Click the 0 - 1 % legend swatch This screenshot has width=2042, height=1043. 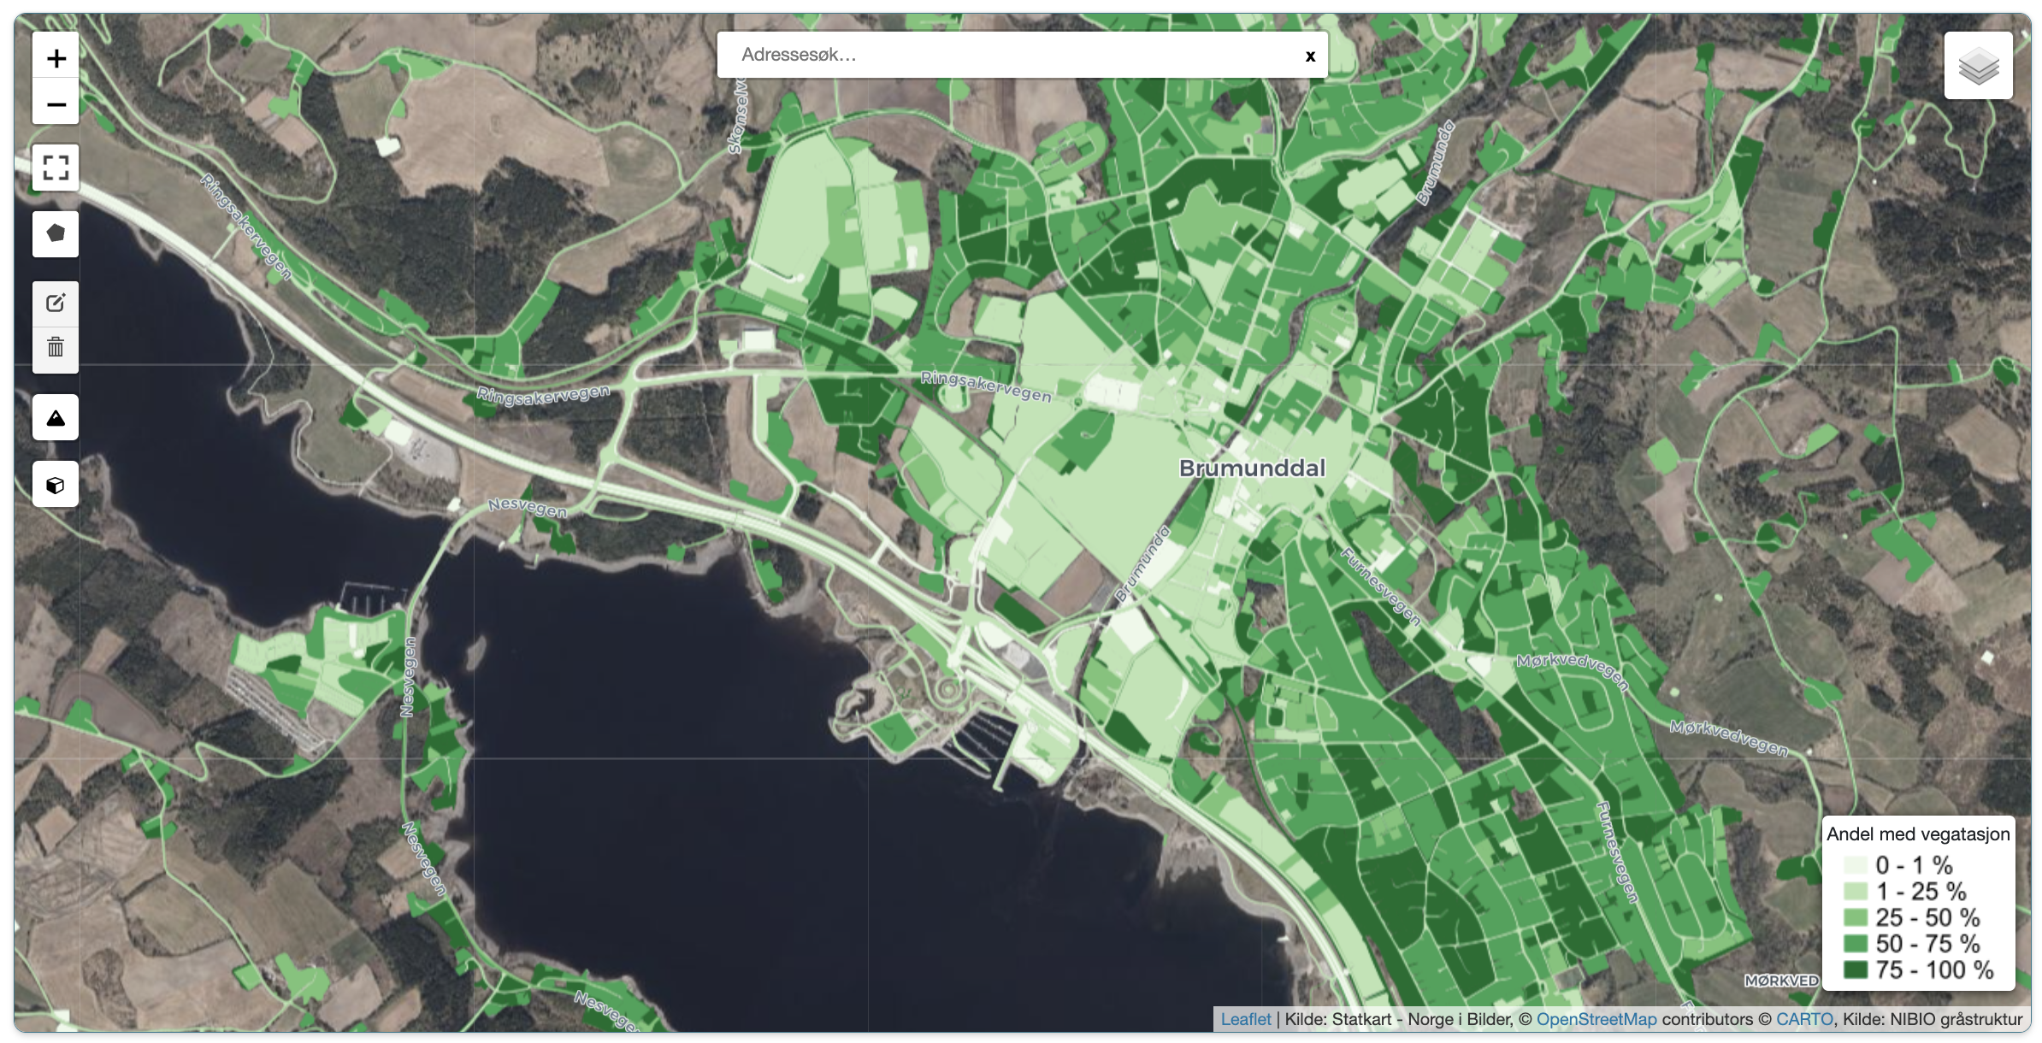point(1855,865)
